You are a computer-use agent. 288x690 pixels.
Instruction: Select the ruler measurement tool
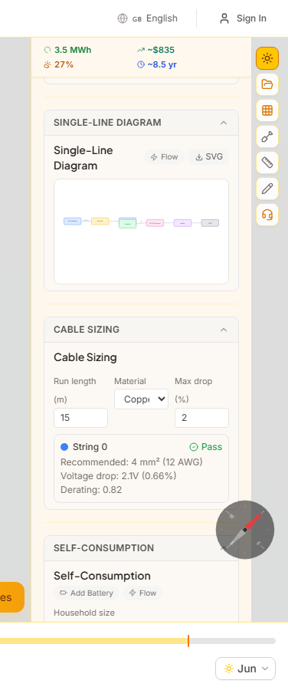click(x=267, y=163)
